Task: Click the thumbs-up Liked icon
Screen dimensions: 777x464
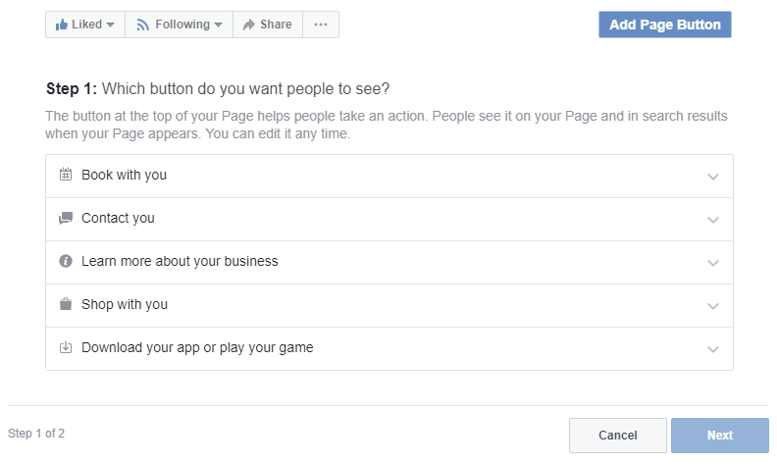Action: pos(62,25)
